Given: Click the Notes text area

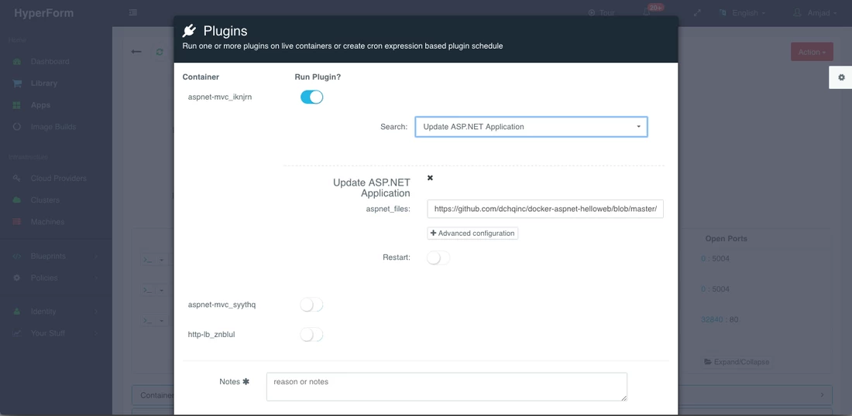Looking at the screenshot, I should (x=447, y=387).
